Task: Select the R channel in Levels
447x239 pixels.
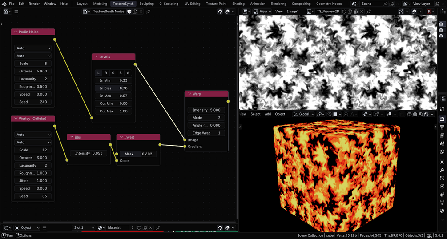Action: (x=106, y=73)
